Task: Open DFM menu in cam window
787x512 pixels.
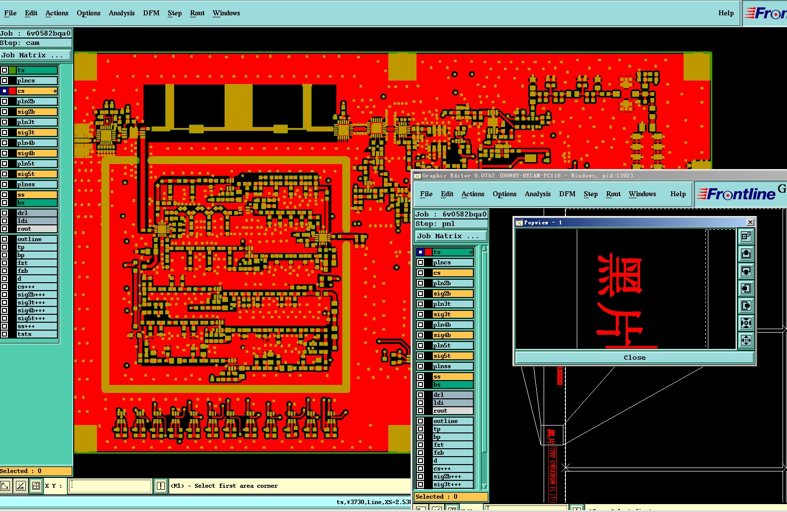Action: pyautogui.click(x=151, y=13)
